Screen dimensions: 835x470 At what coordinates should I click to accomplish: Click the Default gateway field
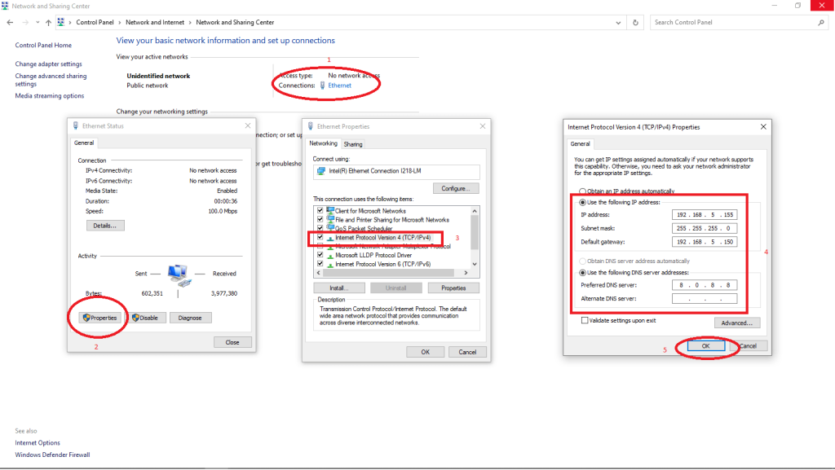(705, 241)
